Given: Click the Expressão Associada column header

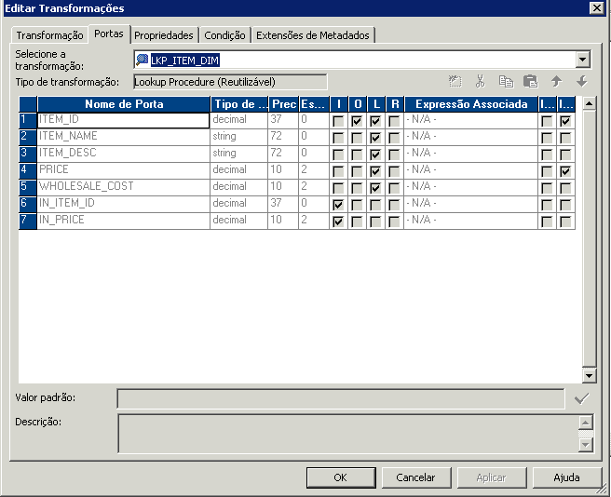Looking at the screenshot, I should 471,104.
